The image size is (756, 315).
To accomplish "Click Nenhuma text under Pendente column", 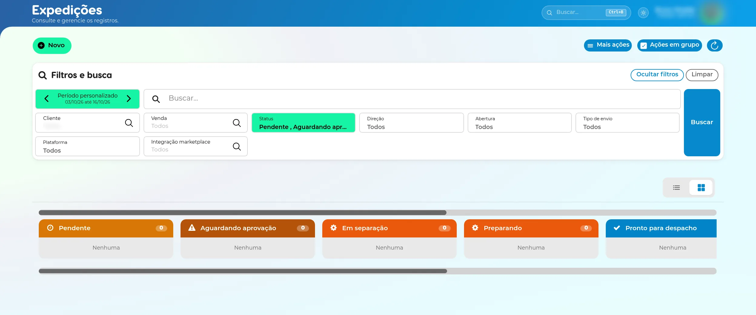I will tap(106, 248).
